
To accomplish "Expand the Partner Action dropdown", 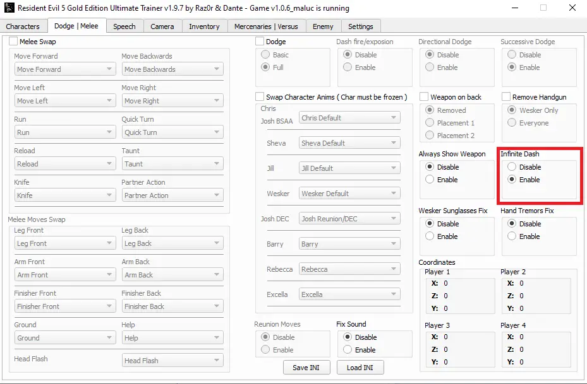I will click(172, 195).
